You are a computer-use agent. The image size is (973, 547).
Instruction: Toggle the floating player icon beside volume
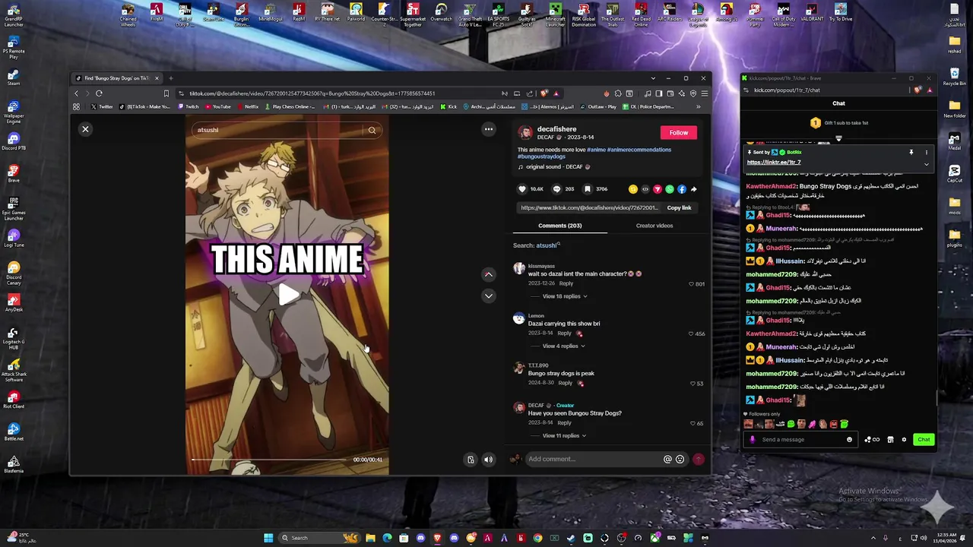click(x=471, y=459)
